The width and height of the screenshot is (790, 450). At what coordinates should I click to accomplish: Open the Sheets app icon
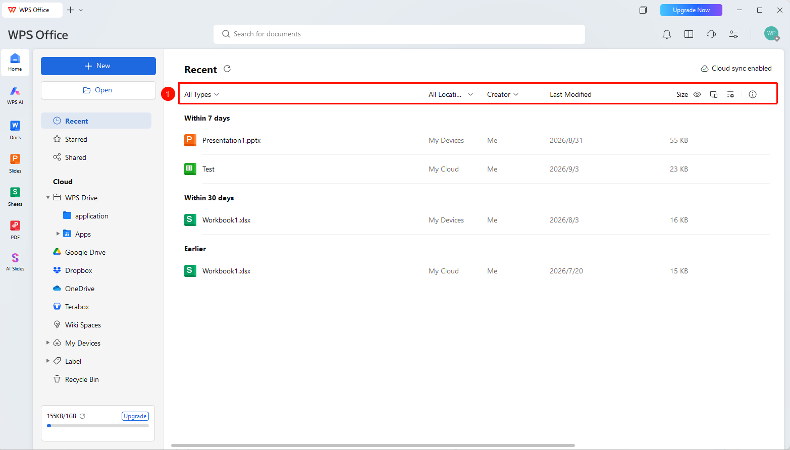click(15, 196)
